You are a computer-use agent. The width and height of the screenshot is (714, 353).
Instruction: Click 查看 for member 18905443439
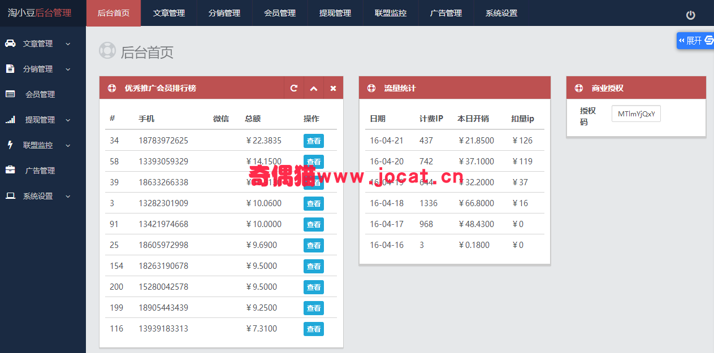tap(314, 308)
